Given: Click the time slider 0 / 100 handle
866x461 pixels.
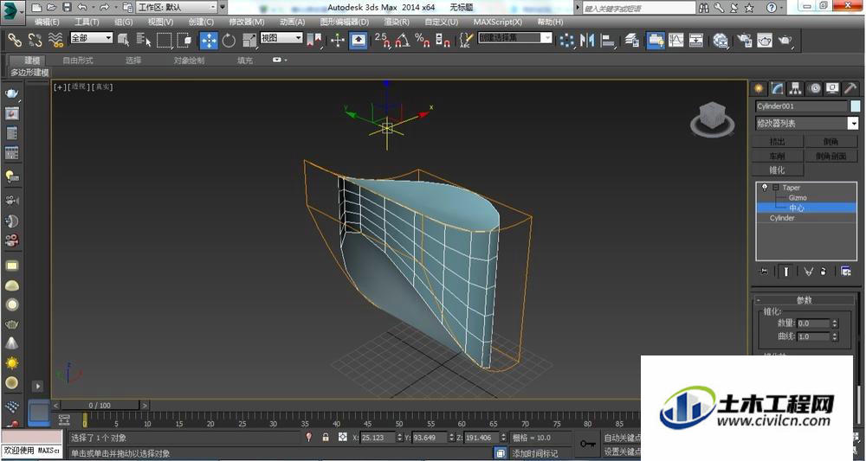Looking at the screenshot, I should tap(100, 406).
